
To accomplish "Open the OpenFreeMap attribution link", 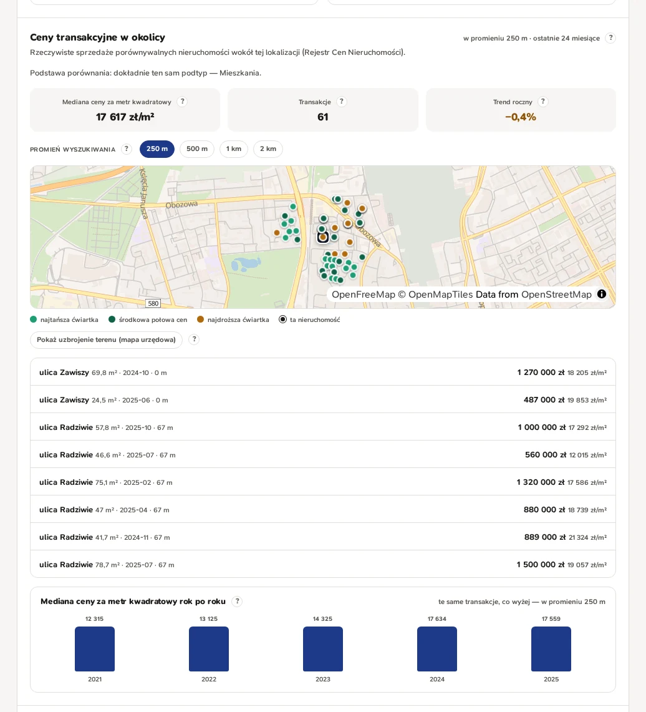I will pos(364,295).
